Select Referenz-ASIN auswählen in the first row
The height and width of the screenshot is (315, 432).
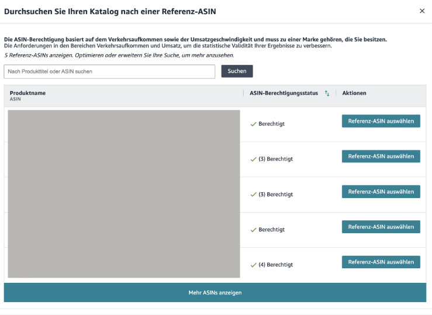point(381,121)
